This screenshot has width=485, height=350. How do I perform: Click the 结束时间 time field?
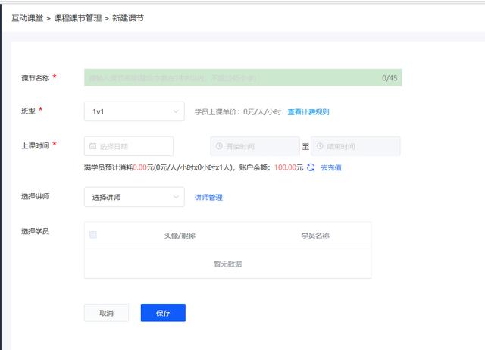[355, 146]
